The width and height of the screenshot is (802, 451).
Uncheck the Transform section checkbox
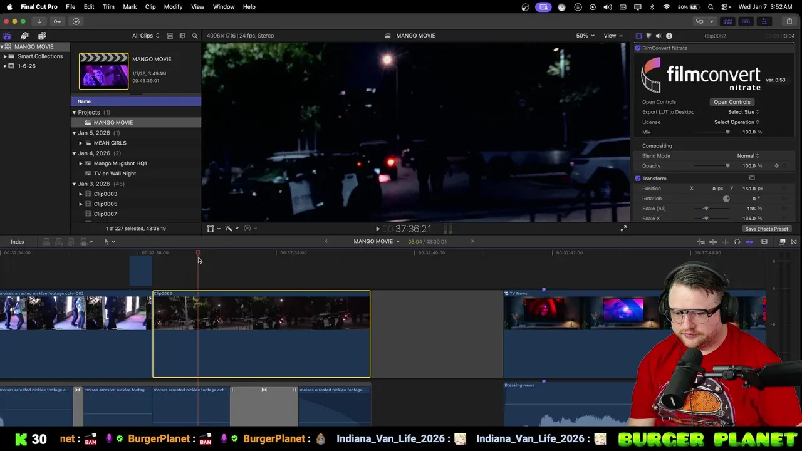click(638, 179)
